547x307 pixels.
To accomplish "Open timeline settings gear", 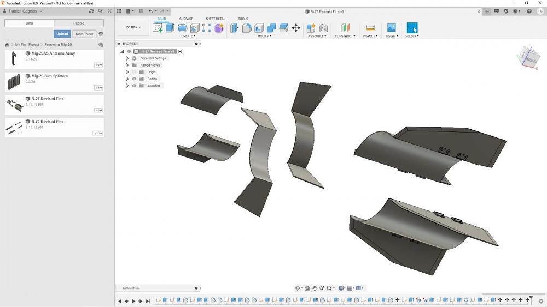I will coord(541,301).
